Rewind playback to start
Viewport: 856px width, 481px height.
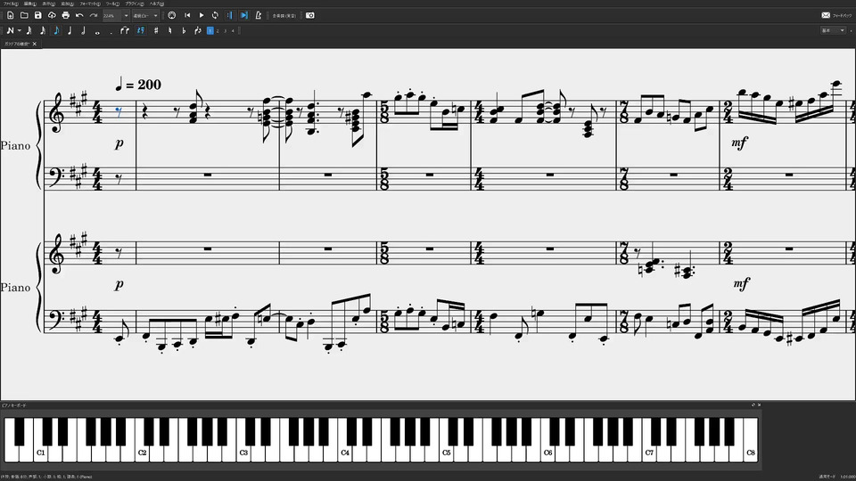coord(187,15)
